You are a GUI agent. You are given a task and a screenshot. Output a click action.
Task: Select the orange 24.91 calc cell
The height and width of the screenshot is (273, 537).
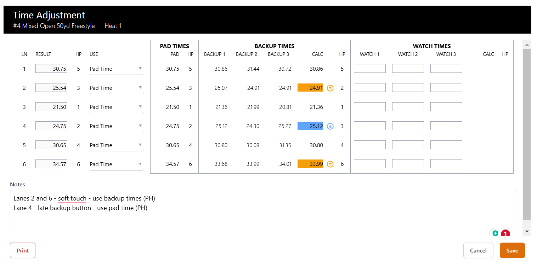pyautogui.click(x=310, y=88)
